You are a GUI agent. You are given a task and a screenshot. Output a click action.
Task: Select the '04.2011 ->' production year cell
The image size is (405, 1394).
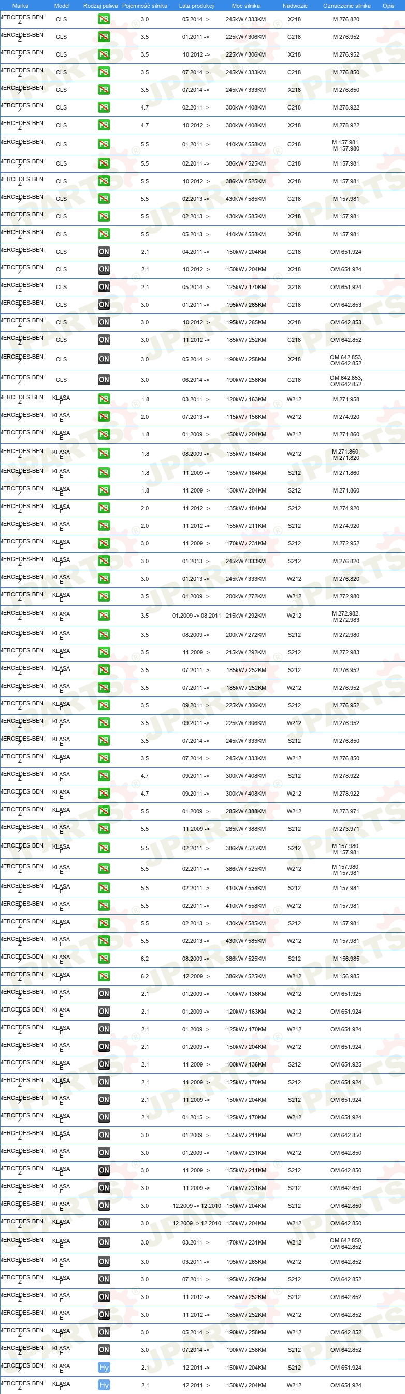click(x=195, y=252)
